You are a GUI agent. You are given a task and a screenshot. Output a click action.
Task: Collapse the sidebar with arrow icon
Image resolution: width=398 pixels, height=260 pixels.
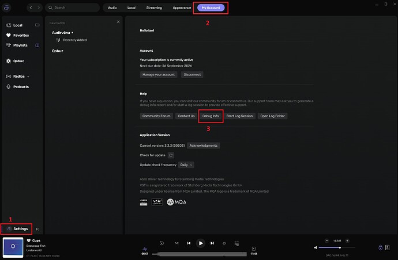click(37, 229)
